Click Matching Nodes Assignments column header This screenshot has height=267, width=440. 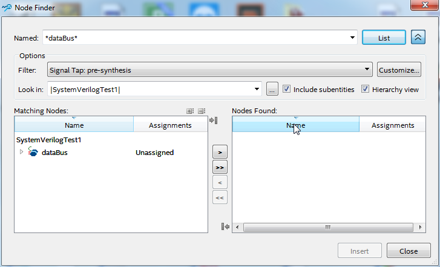170,125
